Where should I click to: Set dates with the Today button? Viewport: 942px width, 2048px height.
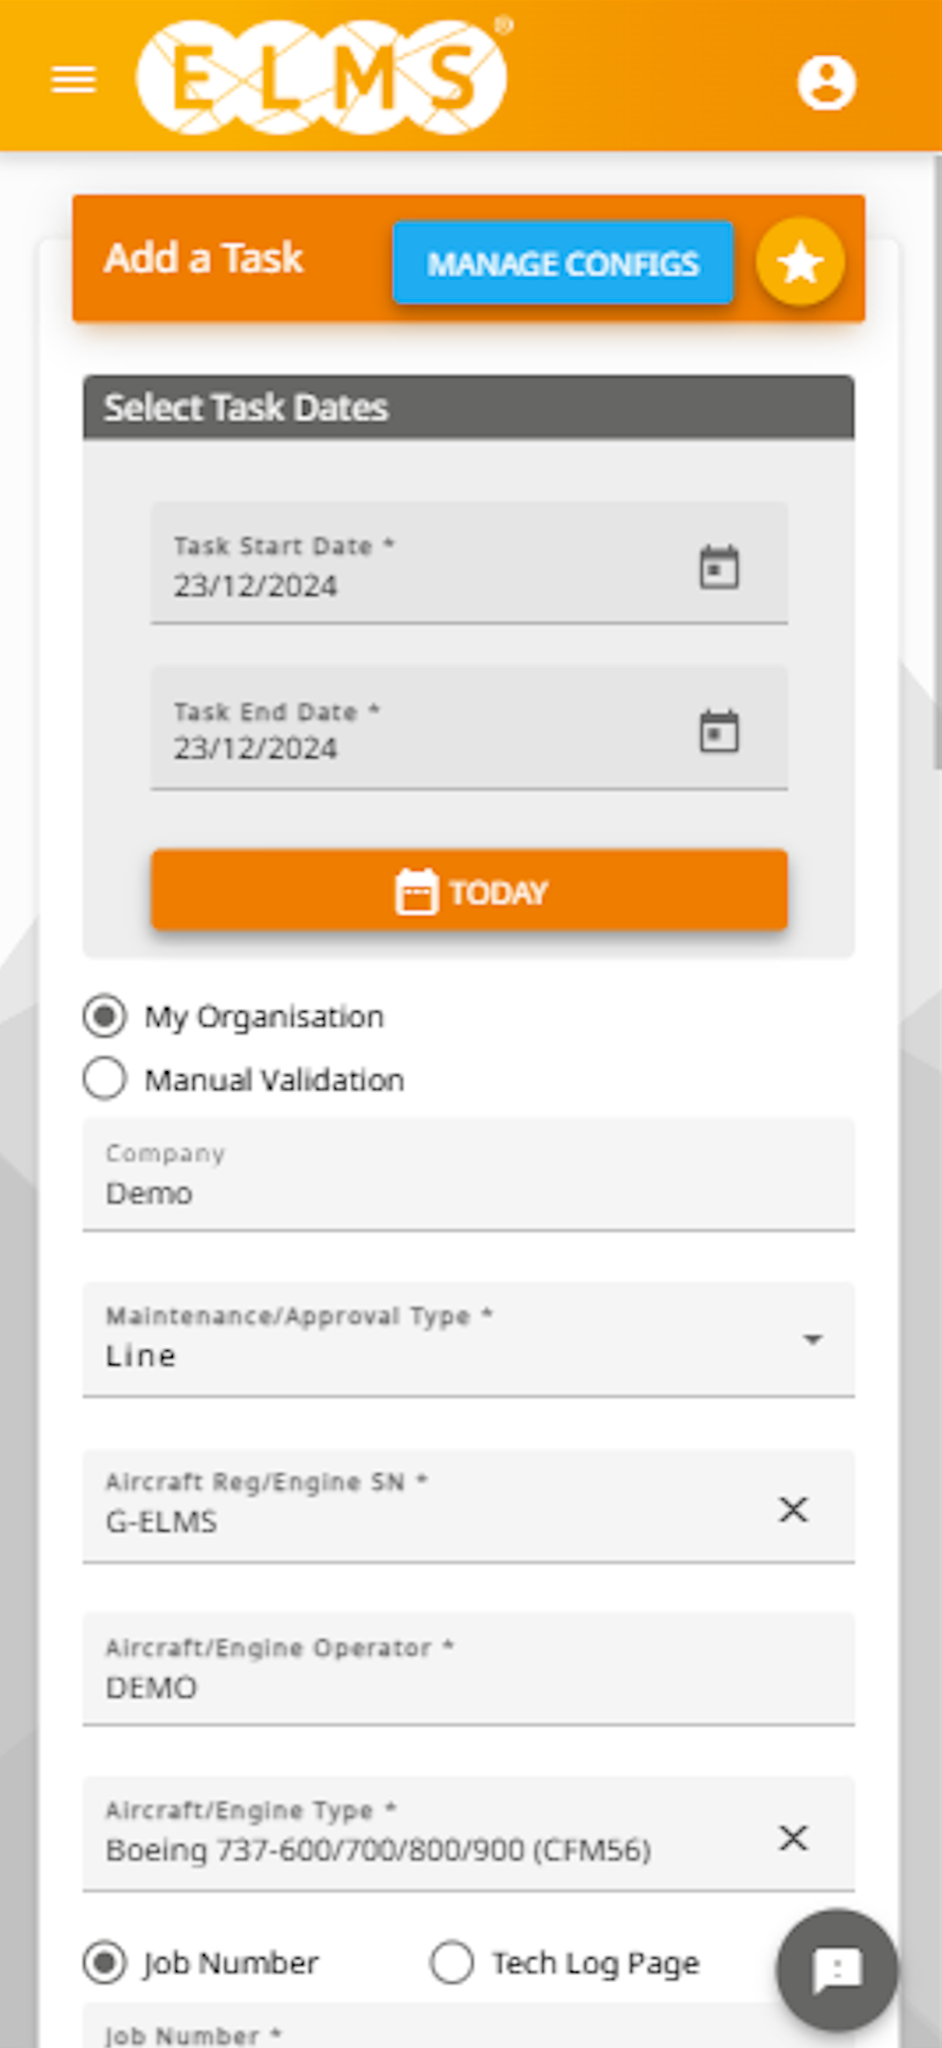470,890
